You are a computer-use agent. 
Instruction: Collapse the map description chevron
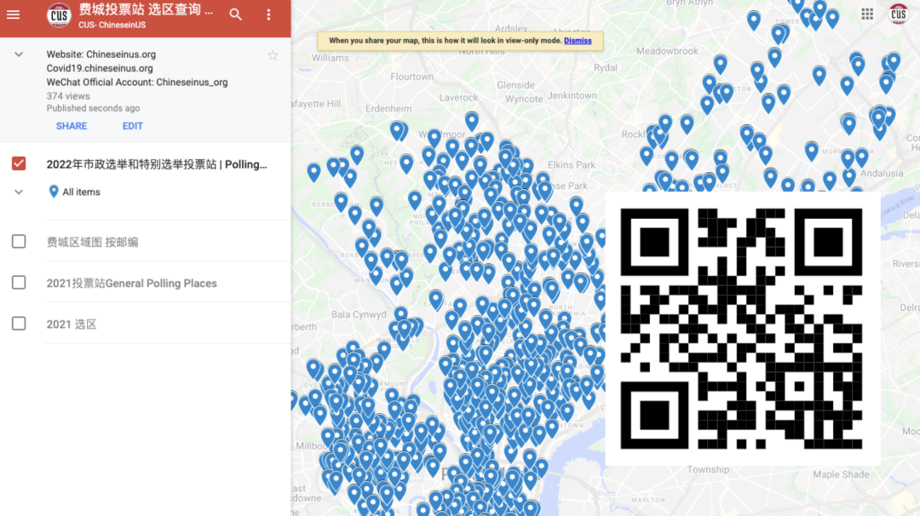point(18,54)
